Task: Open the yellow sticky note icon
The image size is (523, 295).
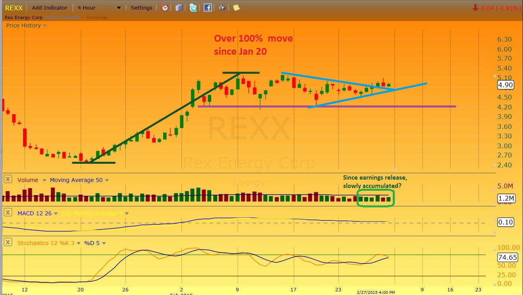Action: coord(236,8)
